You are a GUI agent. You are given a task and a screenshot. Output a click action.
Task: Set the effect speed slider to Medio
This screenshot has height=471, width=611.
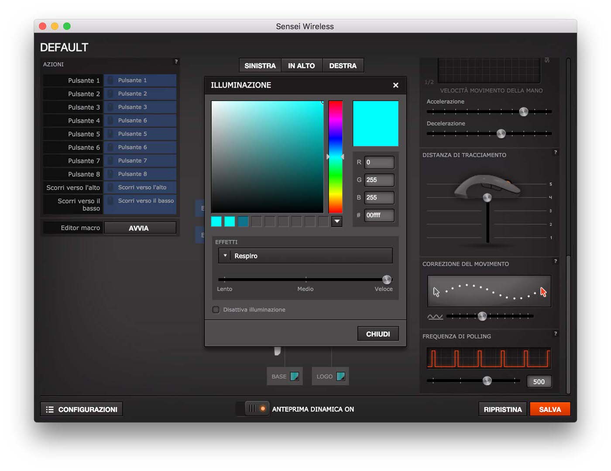click(305, 279)
